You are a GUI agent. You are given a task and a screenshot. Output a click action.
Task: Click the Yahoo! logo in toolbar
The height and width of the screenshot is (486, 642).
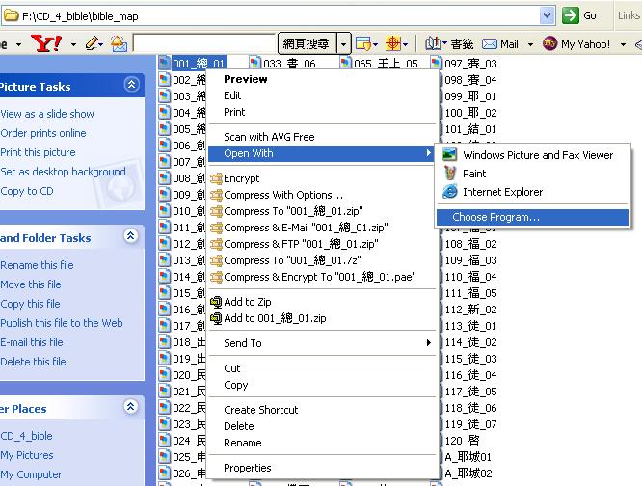pyautogui.click(x=44, y=43)
